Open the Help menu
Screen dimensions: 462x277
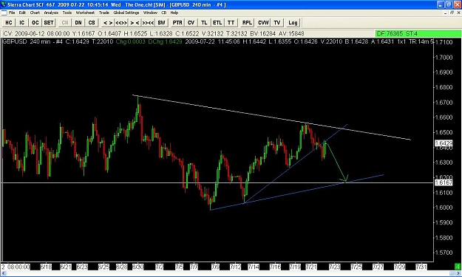tap(174, 13)
